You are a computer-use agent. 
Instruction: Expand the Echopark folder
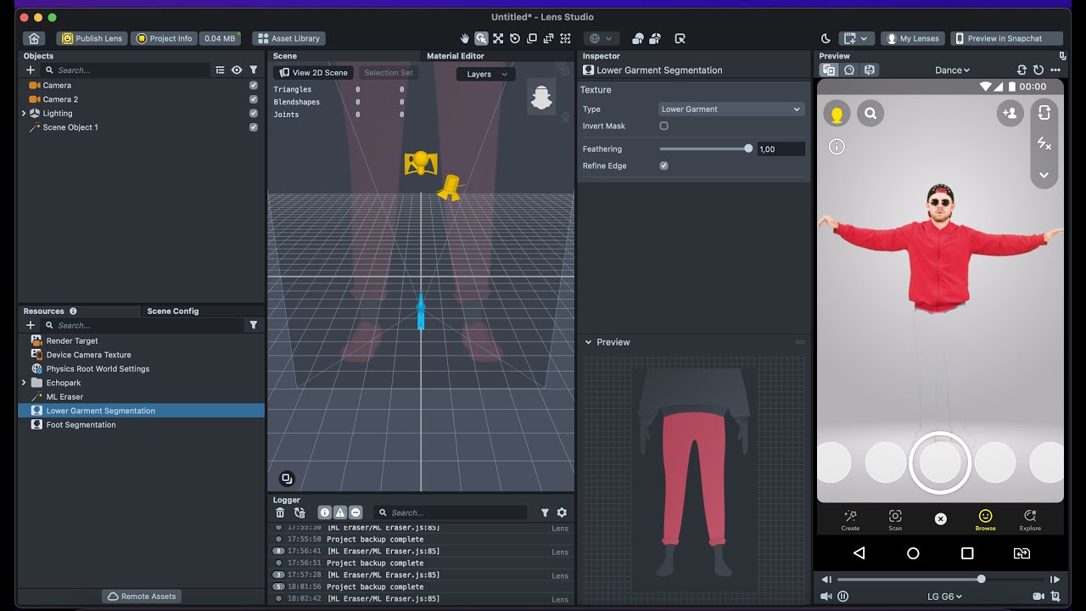pos(24,383)
